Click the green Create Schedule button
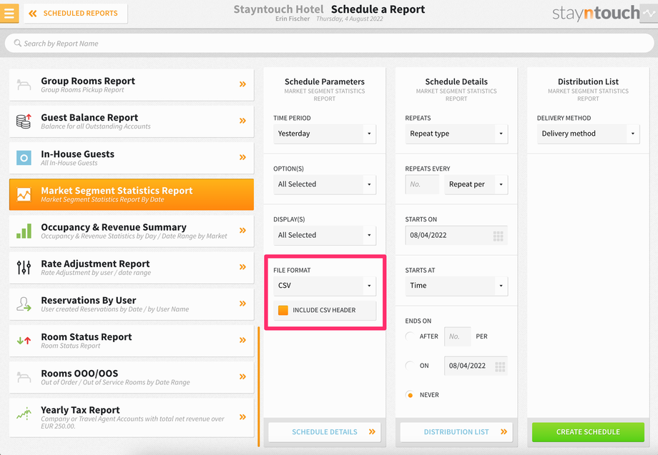The height and width of the screenshot is (455, 658). [x=588, y=432]
